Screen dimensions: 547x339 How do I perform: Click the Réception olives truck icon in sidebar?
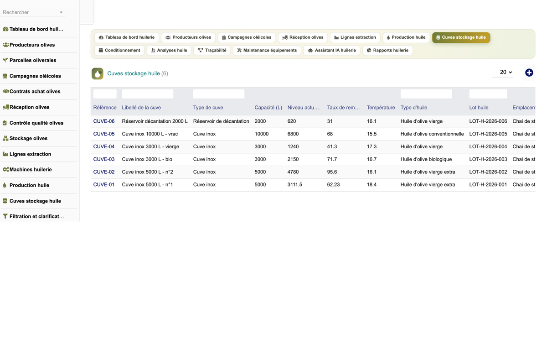6,107
